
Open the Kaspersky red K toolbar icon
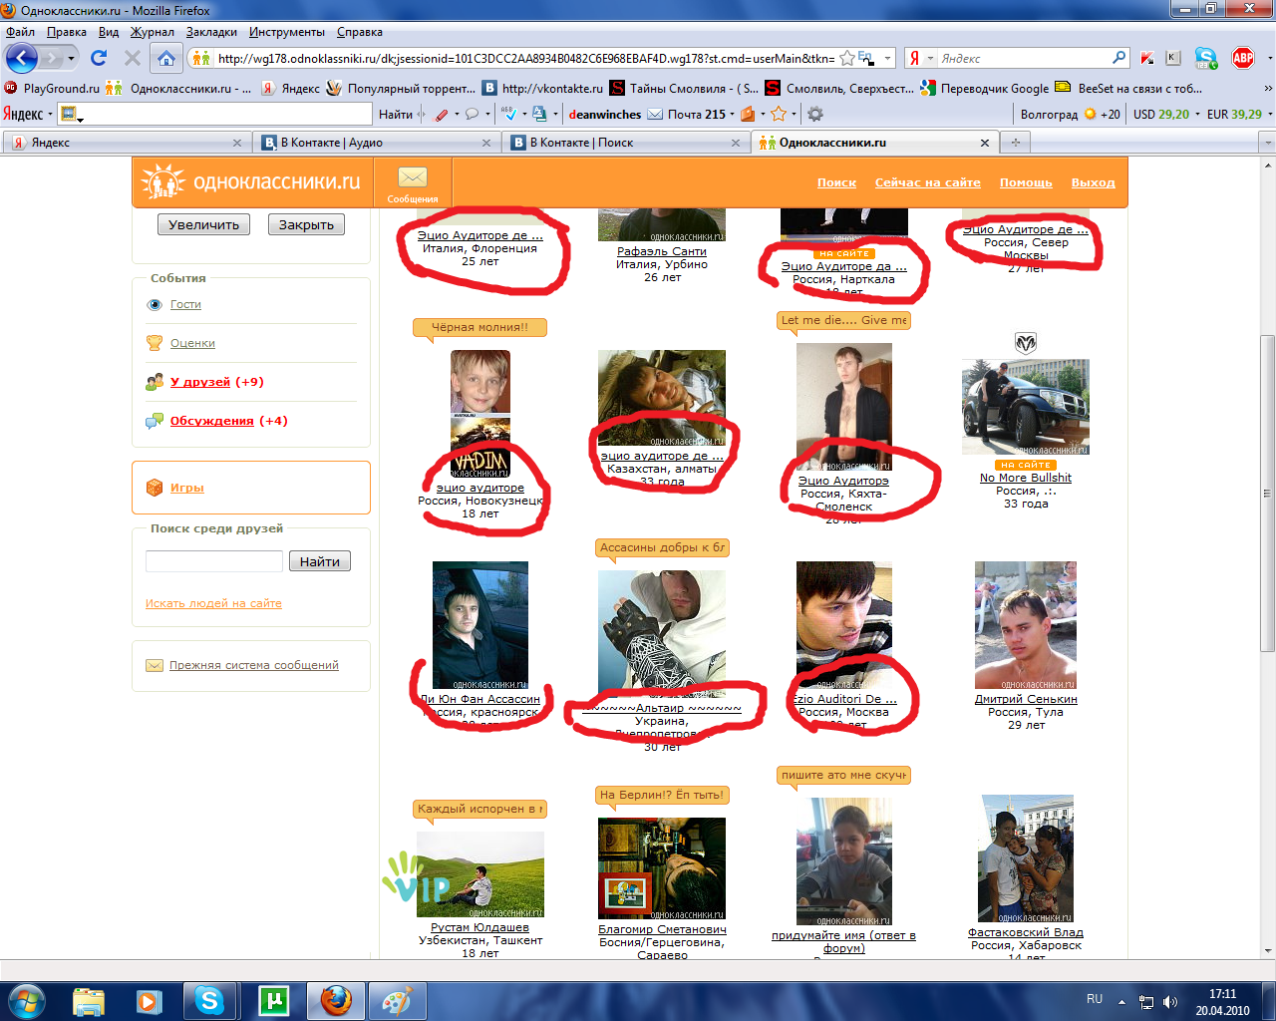[1147, 58]
